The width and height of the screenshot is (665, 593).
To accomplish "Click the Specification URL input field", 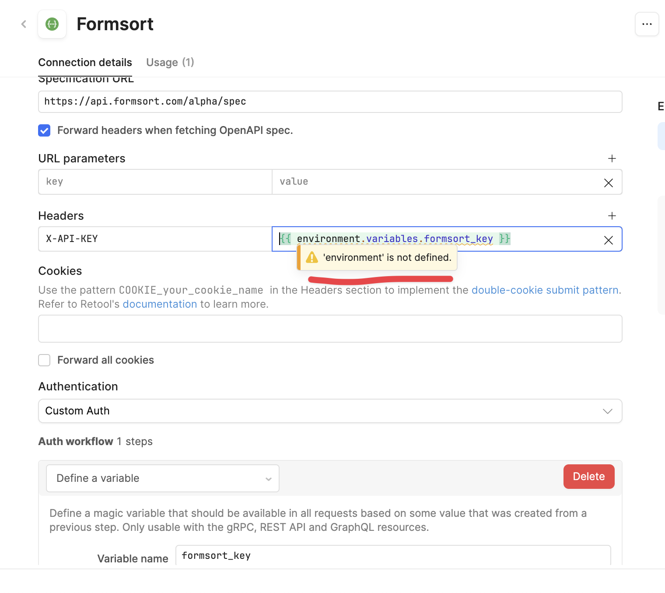I will pos(330,102).
